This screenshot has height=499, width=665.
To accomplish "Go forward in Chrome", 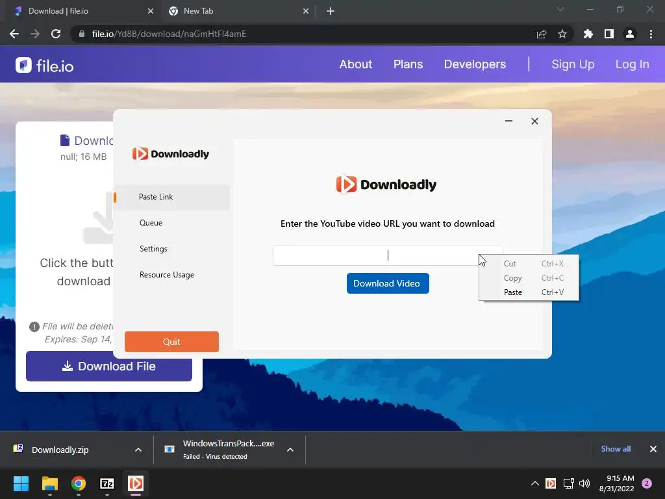I will [x=35, y=34].
